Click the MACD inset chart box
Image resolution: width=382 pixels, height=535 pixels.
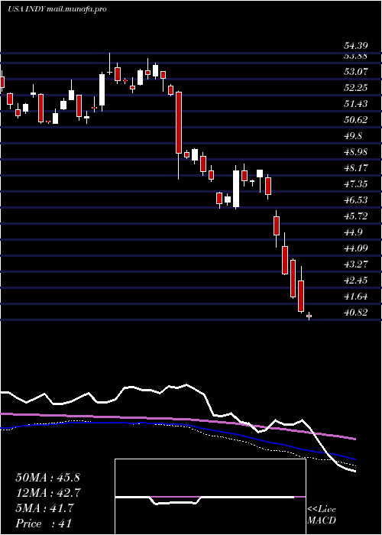click(x=210, y=497)
